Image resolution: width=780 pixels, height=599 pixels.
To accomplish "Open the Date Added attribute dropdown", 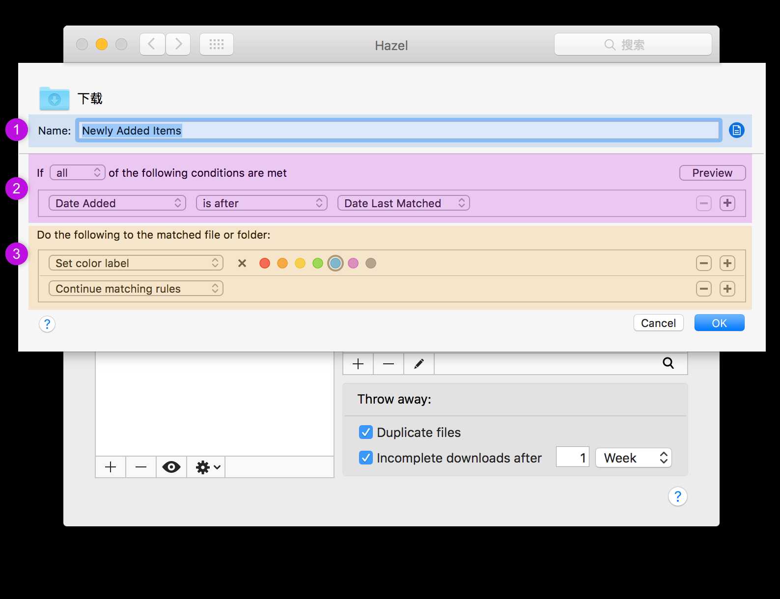I will pos(117,203).
